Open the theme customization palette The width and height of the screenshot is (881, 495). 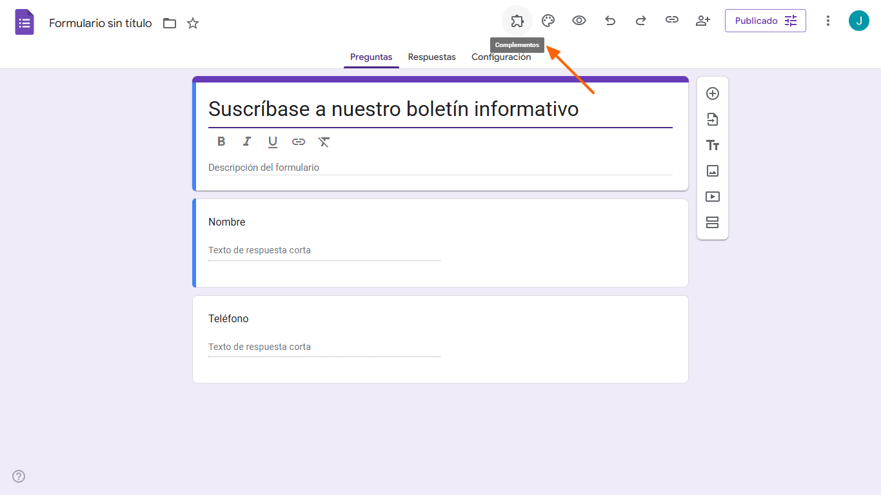[x=548, y=20]
